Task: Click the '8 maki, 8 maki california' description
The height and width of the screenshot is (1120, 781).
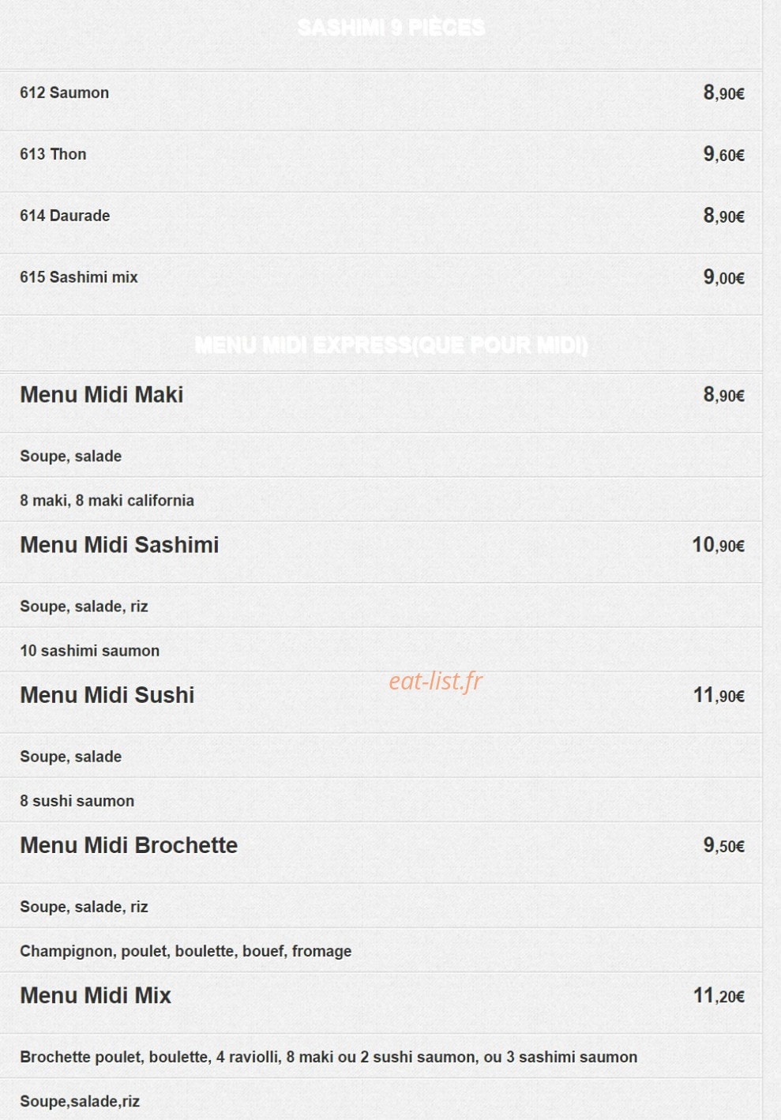Action: click(107, 500)
